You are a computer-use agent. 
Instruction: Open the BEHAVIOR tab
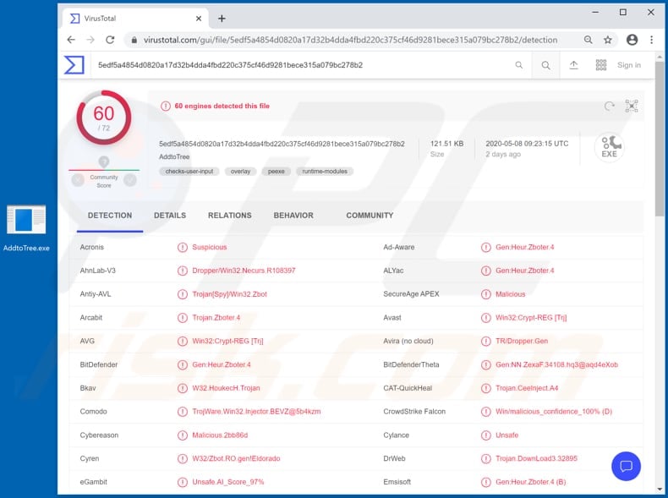click(x=293, y=216)
